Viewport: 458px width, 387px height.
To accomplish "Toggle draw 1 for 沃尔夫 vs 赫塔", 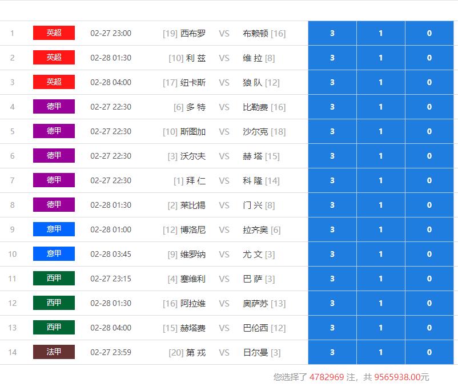I will pos(381,156).
